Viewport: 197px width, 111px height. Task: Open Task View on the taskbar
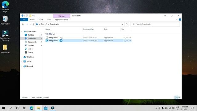(x=24, y=108)
